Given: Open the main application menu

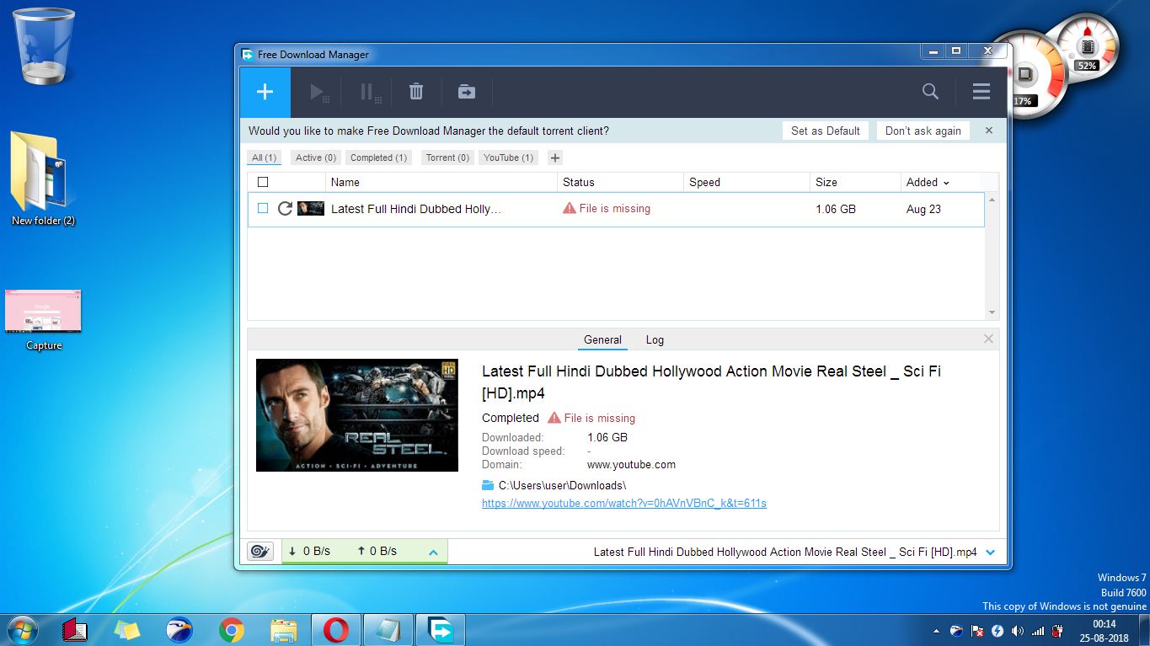Looking at the screenshot, I should (x=981, y=91).
